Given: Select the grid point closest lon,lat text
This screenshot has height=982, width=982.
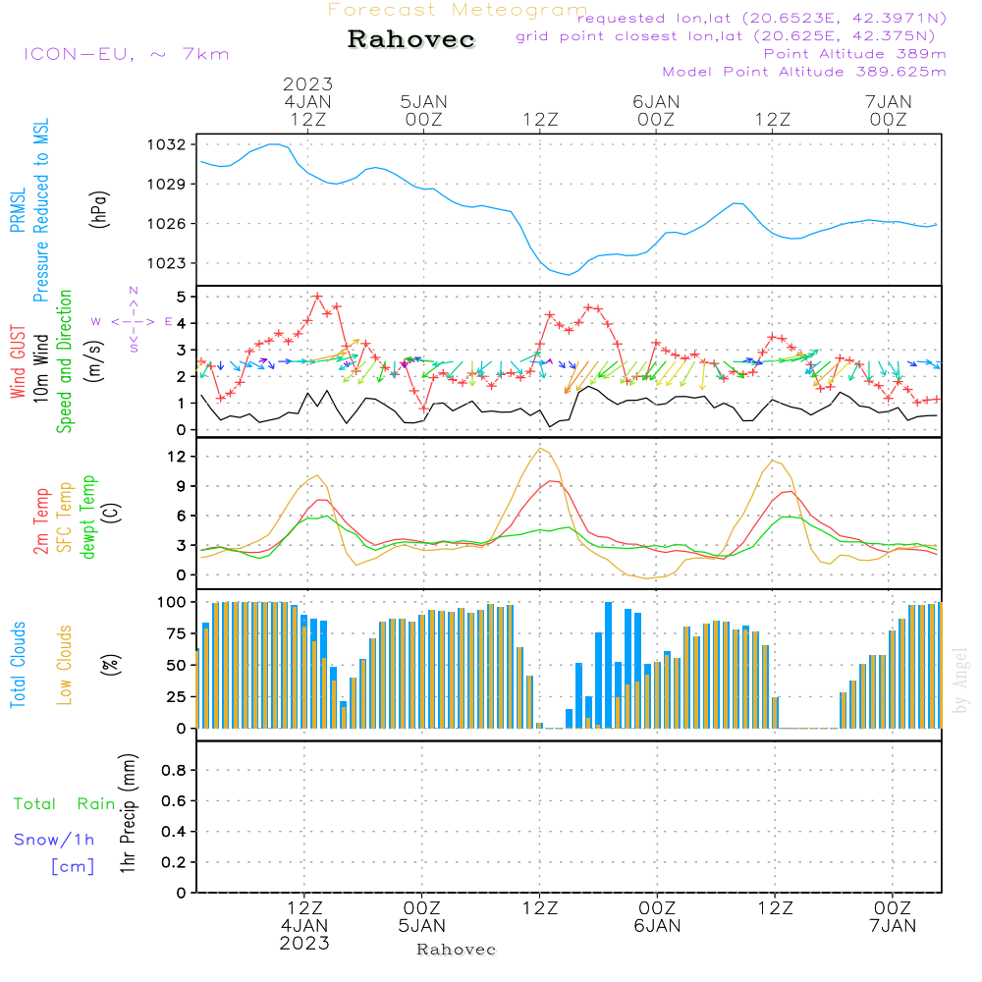Looking at the screenshot, I should click(726, 36).
